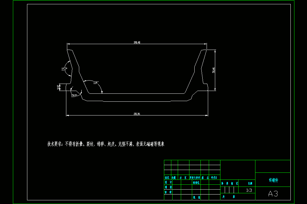Click the 114° angle dimension
This screenshot has width=307, height=204.
pos(96,83)
